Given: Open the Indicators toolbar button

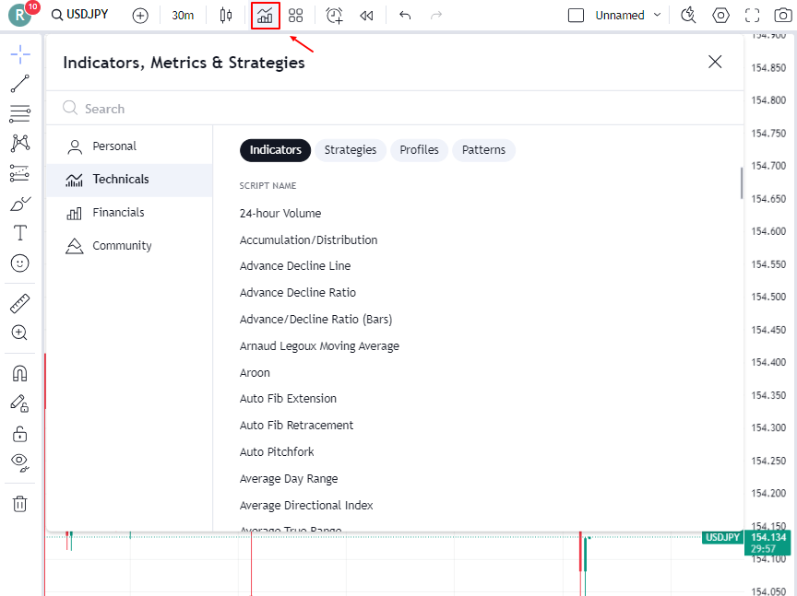Looking at the screenshot, I should tap(265, 16).
